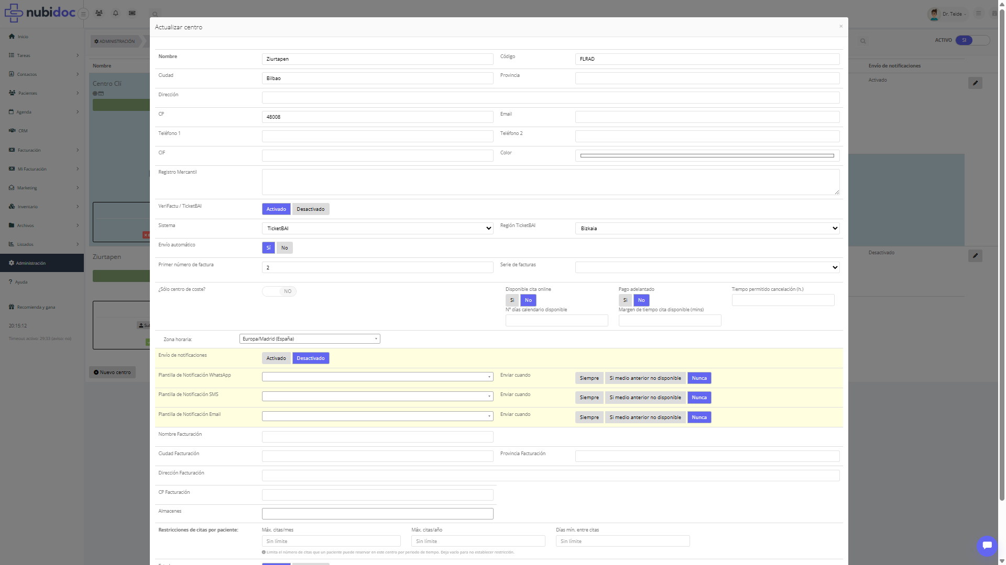The height and width of the screenshot is (565, 1006).
Task: Expand the Tareas submenu chevron
Action: (78, 55)
